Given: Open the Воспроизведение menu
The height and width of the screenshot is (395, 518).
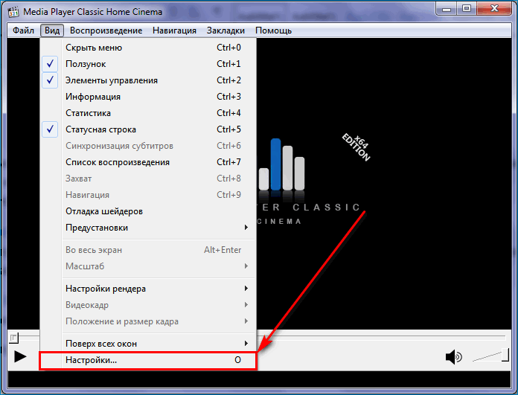Looking at the screenshot, I should (106, 30).
